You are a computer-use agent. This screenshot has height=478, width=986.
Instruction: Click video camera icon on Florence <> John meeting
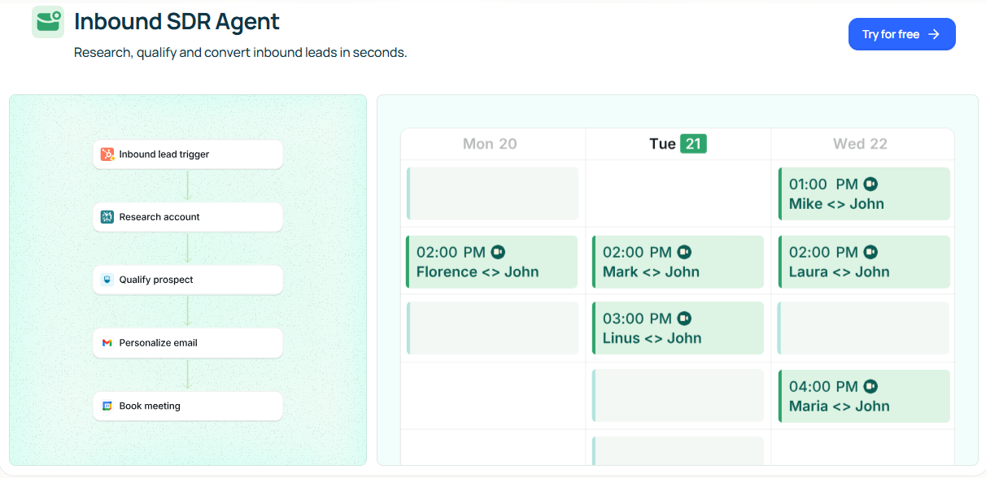pos(498,252)
